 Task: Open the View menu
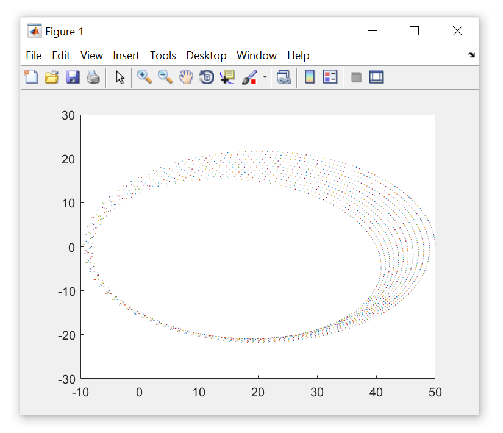point(91,55)
